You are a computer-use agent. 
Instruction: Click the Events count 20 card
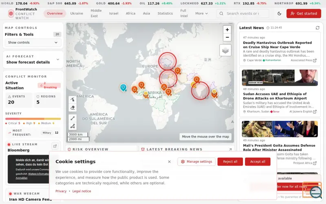tap(19, 100)
